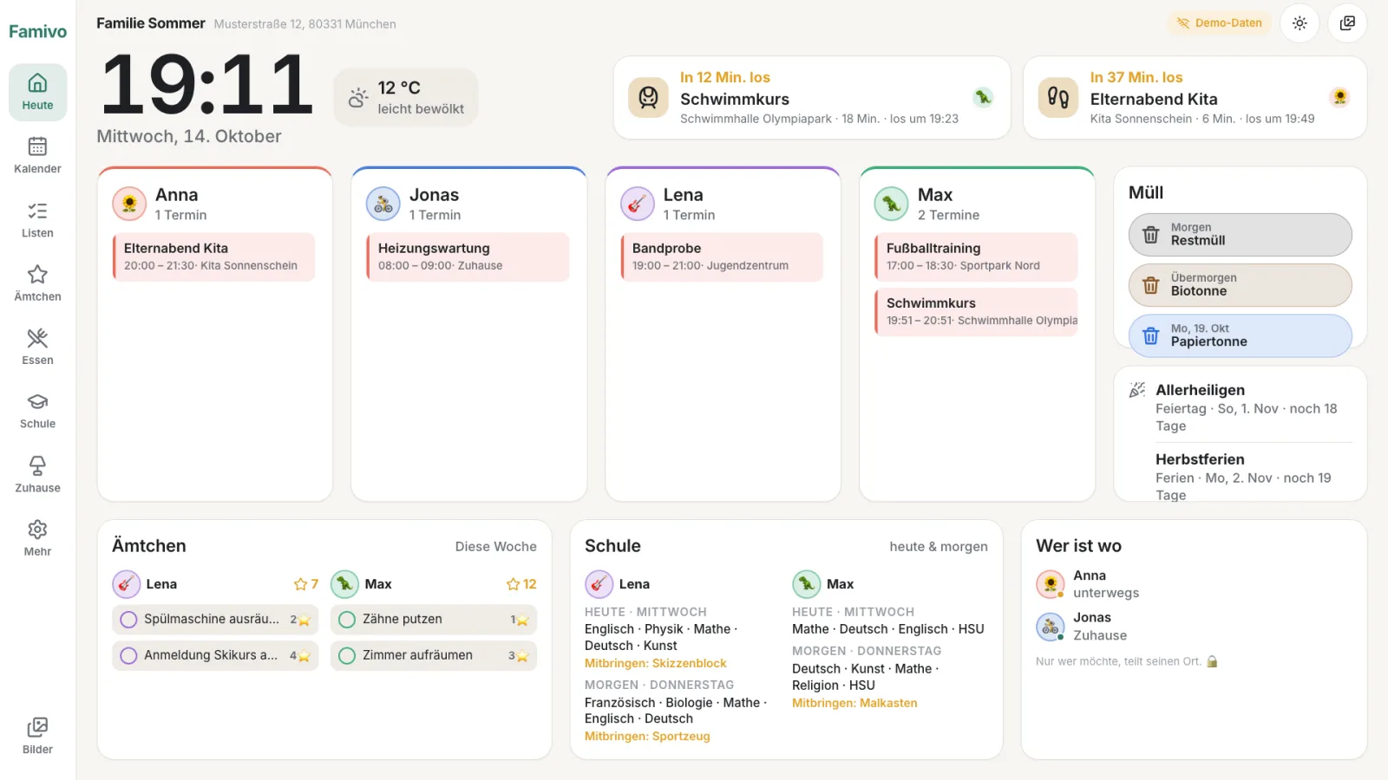Screen dimensions: 1388x780
Task: Toggle the light/dark theme sun icon
Action: tap(1300, 23)
